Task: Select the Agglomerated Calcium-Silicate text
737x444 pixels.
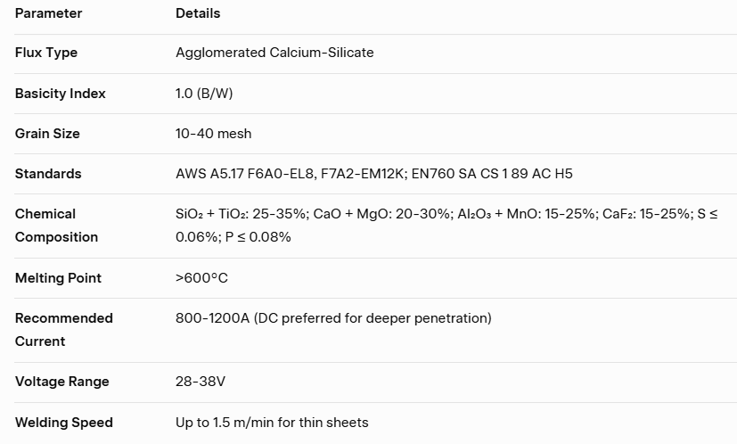Action: tap(274, 53)
